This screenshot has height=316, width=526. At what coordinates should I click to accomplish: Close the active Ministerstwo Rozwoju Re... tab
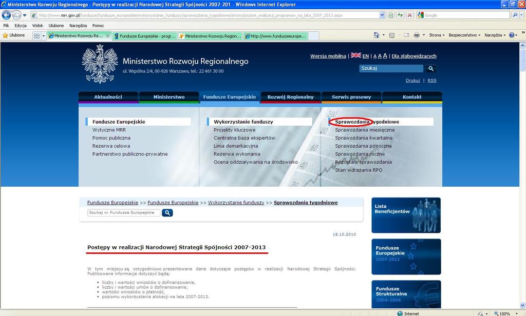108,35
